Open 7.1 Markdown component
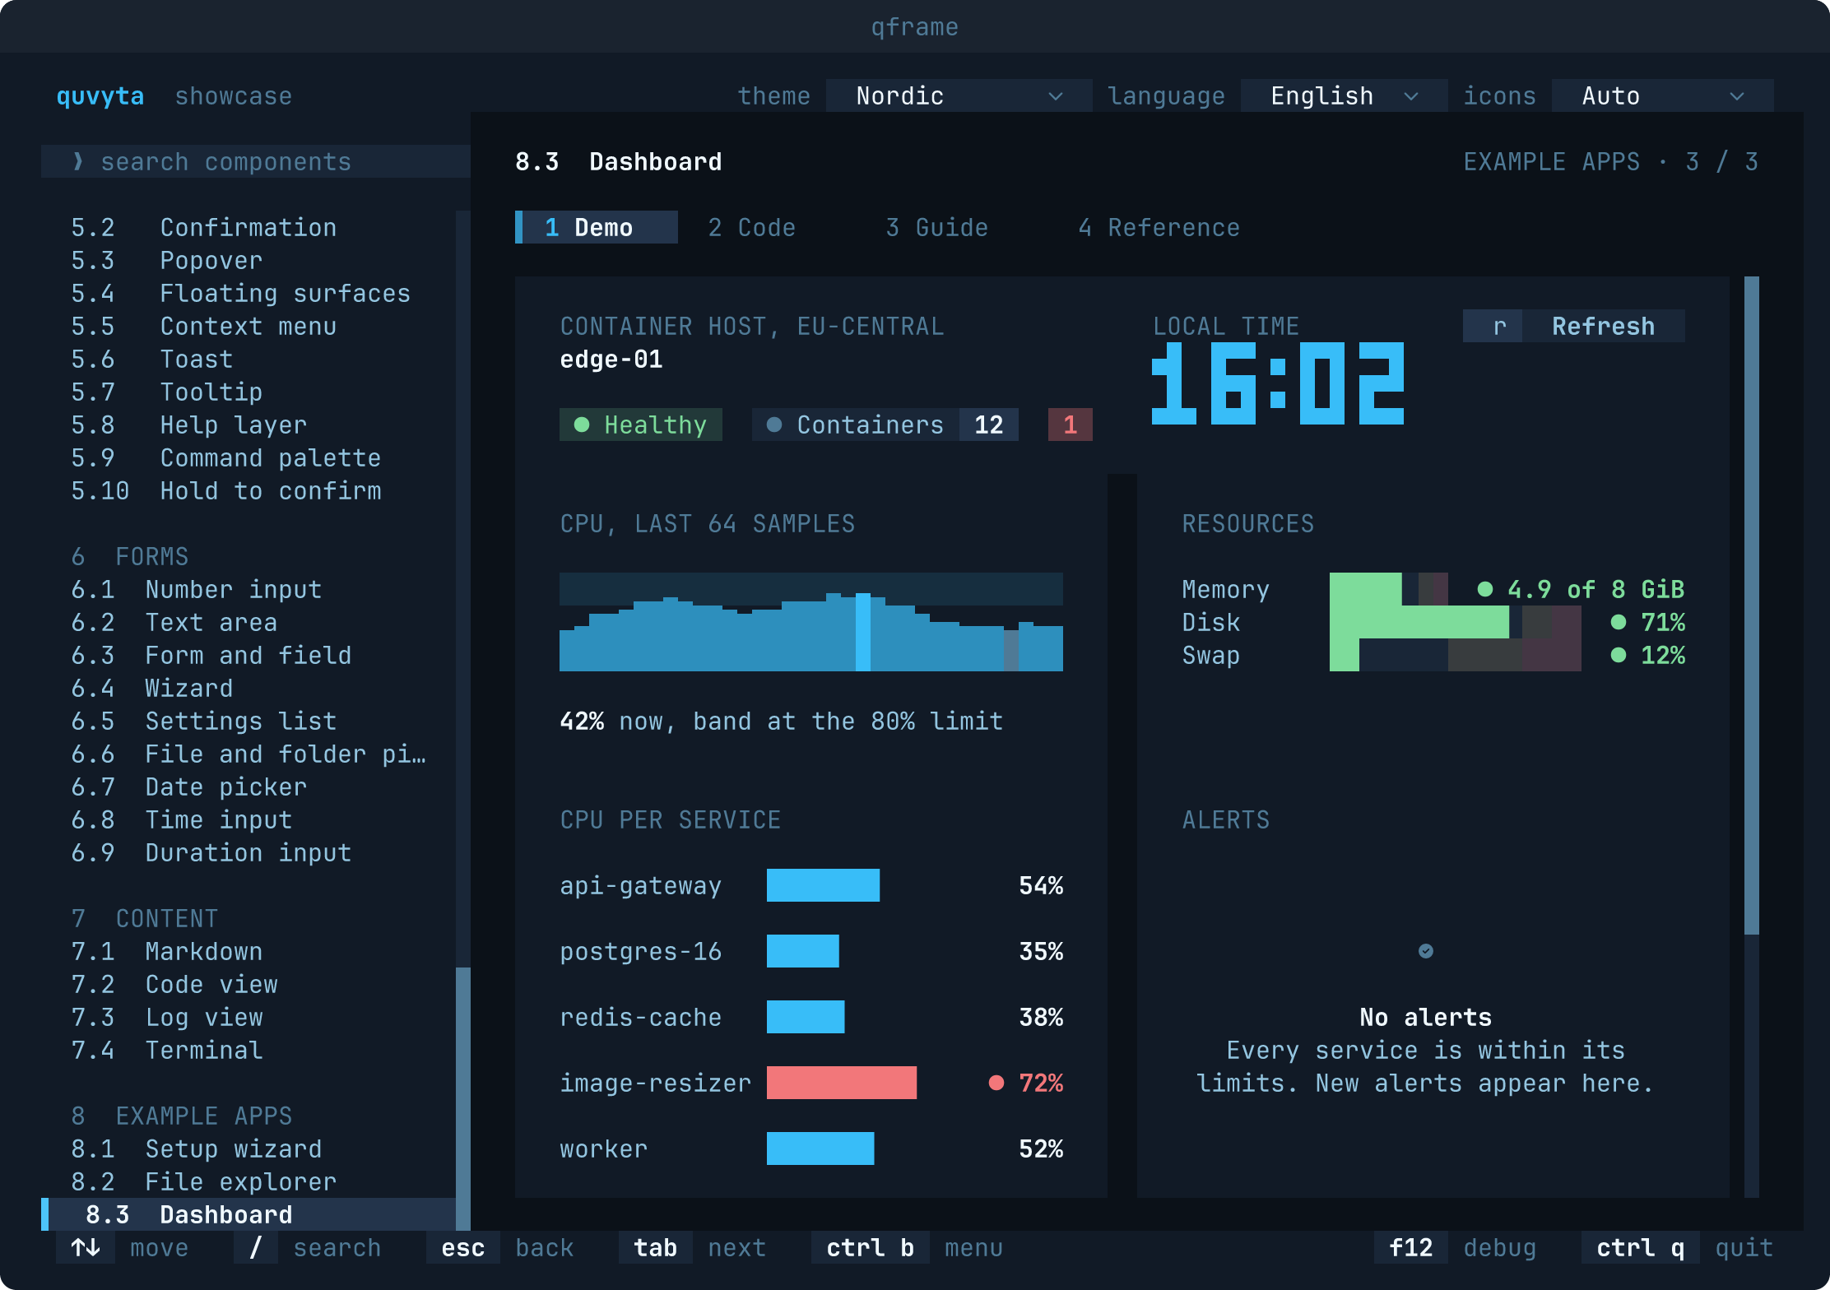The image size is (1830, 1290). (248, 951)
